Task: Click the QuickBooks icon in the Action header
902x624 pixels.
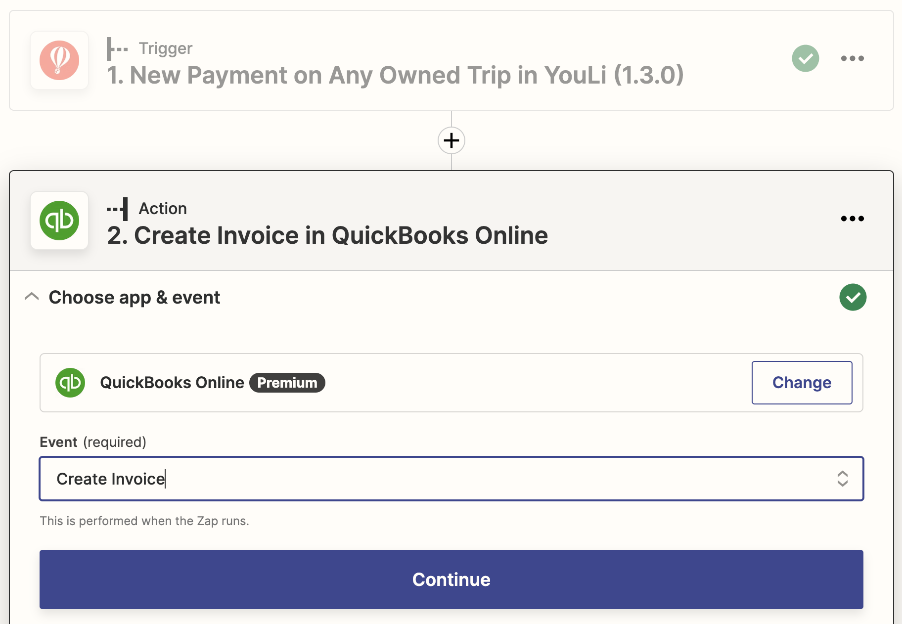Action: [59, 221]
